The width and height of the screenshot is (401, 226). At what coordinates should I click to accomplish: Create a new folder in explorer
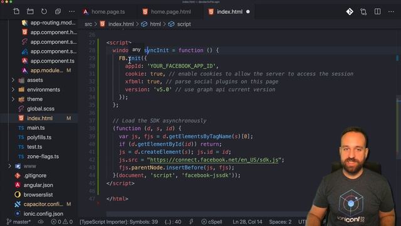click(x=30, y=11)
